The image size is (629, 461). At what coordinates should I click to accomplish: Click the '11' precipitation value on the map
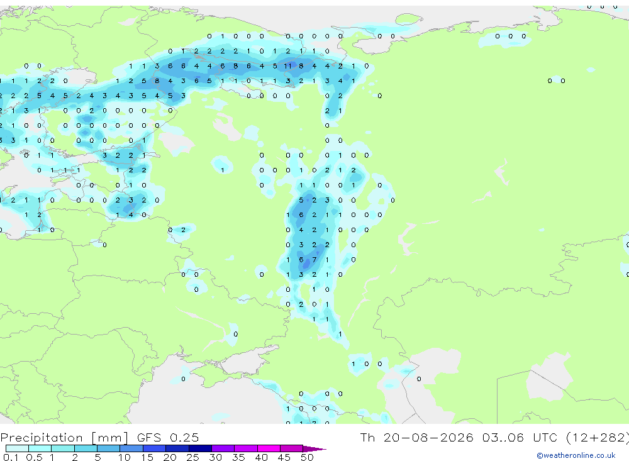pyautogui.click(x=287, y=66)
